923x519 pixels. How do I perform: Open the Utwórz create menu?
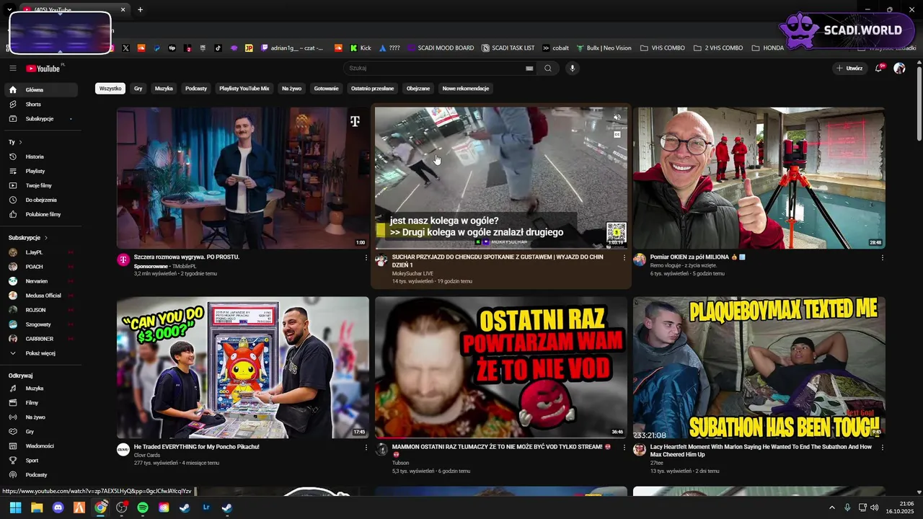point(849,68)
